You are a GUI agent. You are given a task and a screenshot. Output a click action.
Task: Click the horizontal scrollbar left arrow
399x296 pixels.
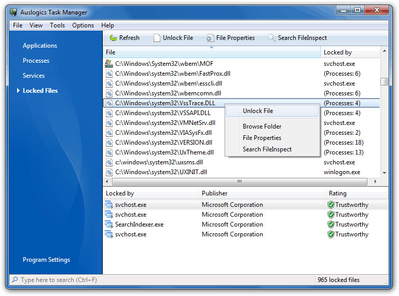107,181
